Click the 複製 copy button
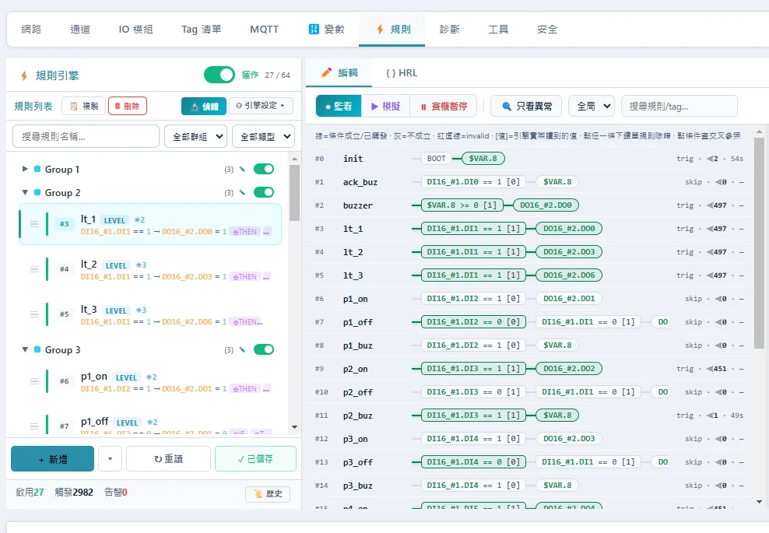Image resolution: width=769 pixels, height=533 pixels. (84, 106)
